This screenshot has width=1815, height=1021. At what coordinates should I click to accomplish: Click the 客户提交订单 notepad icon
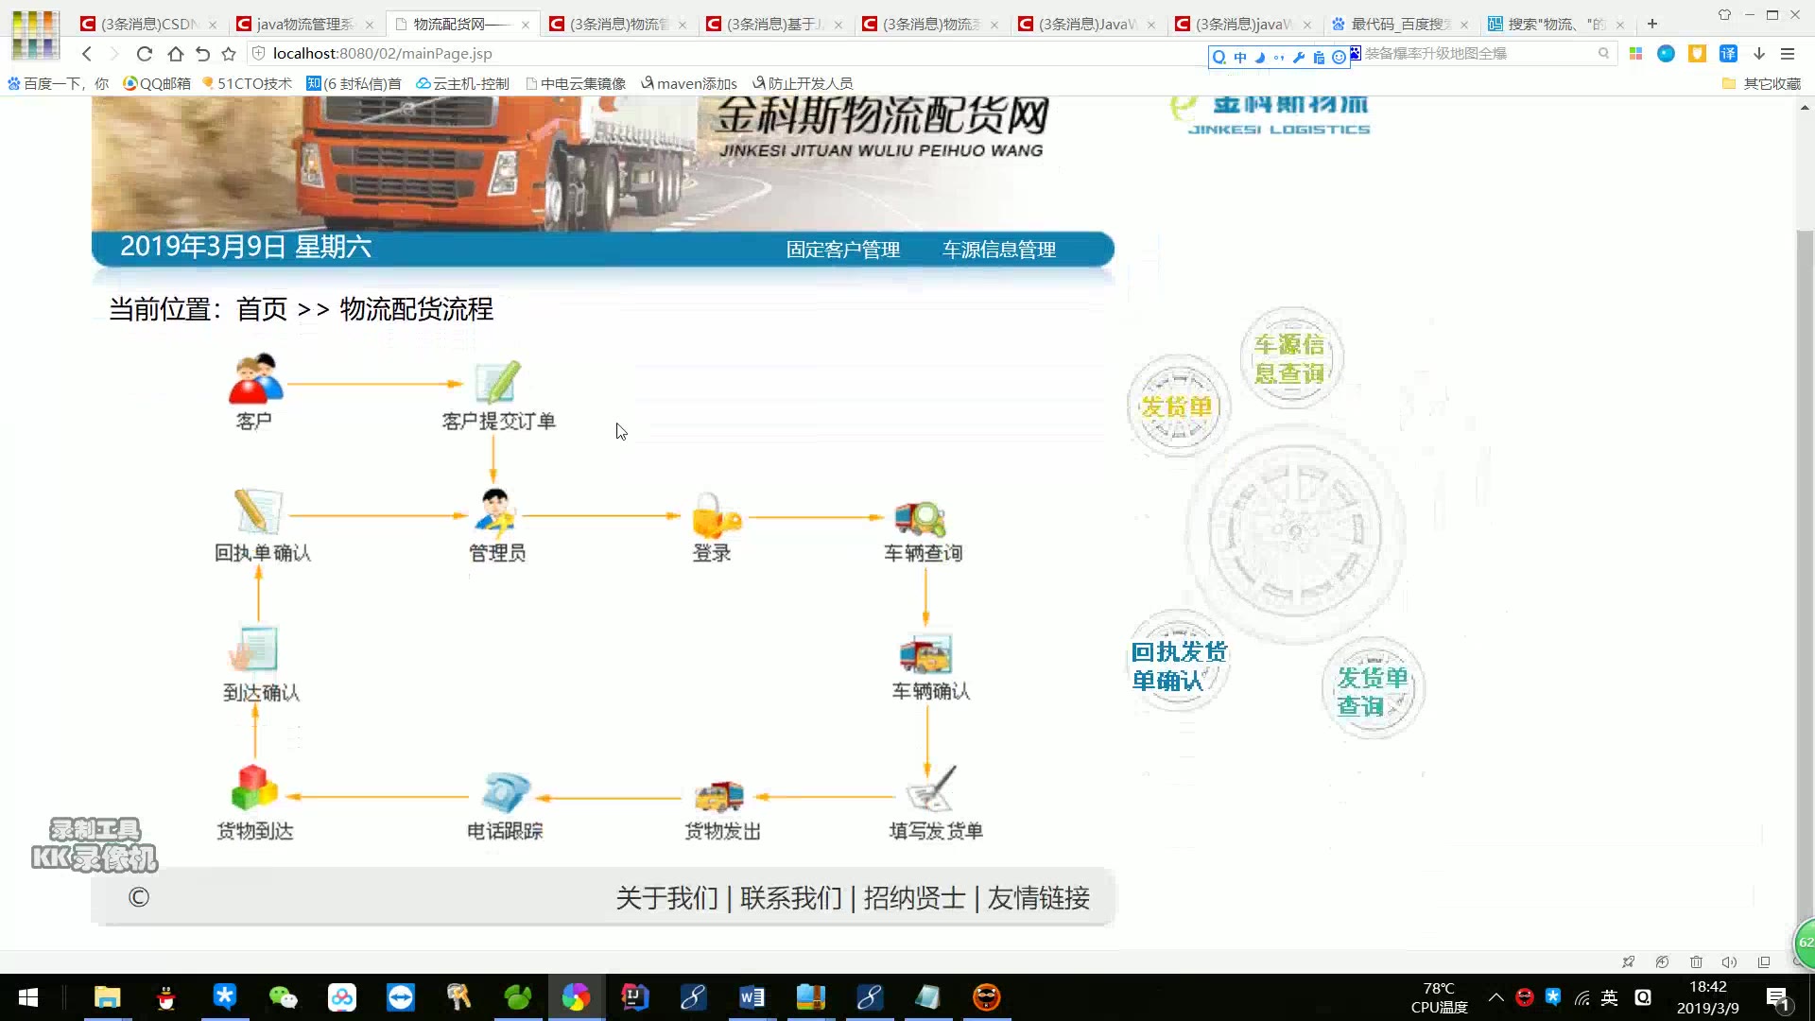[x=497, y=381]
